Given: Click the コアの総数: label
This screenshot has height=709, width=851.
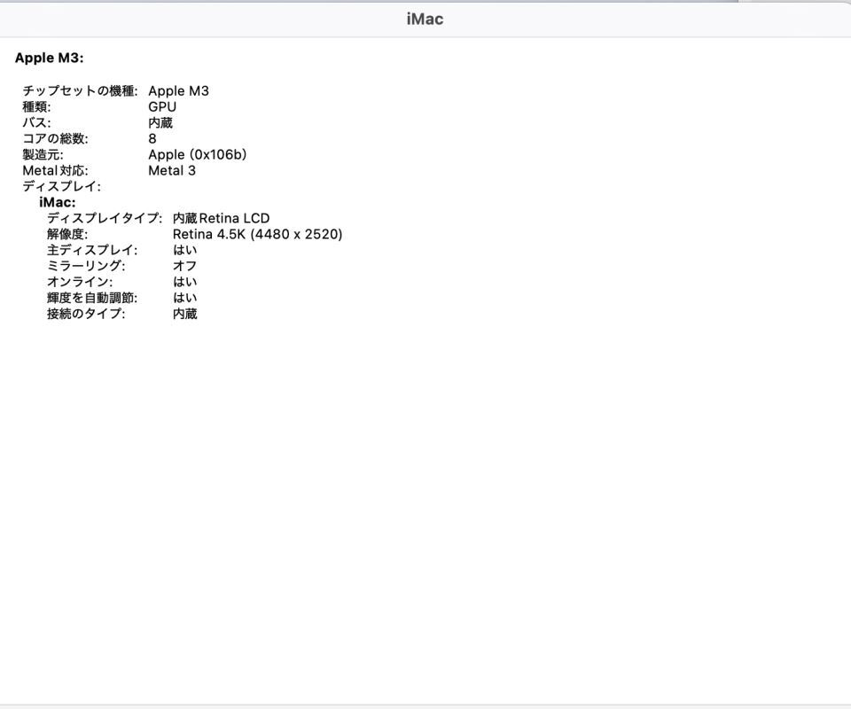Looking at the screenshot, I should (55, 139).
